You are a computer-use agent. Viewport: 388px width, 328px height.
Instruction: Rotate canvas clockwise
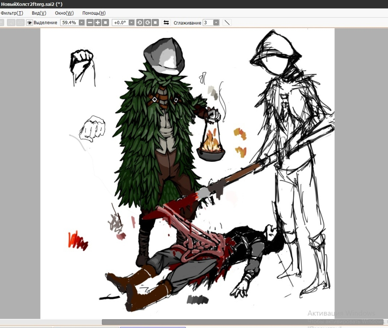tap(147, 23)
